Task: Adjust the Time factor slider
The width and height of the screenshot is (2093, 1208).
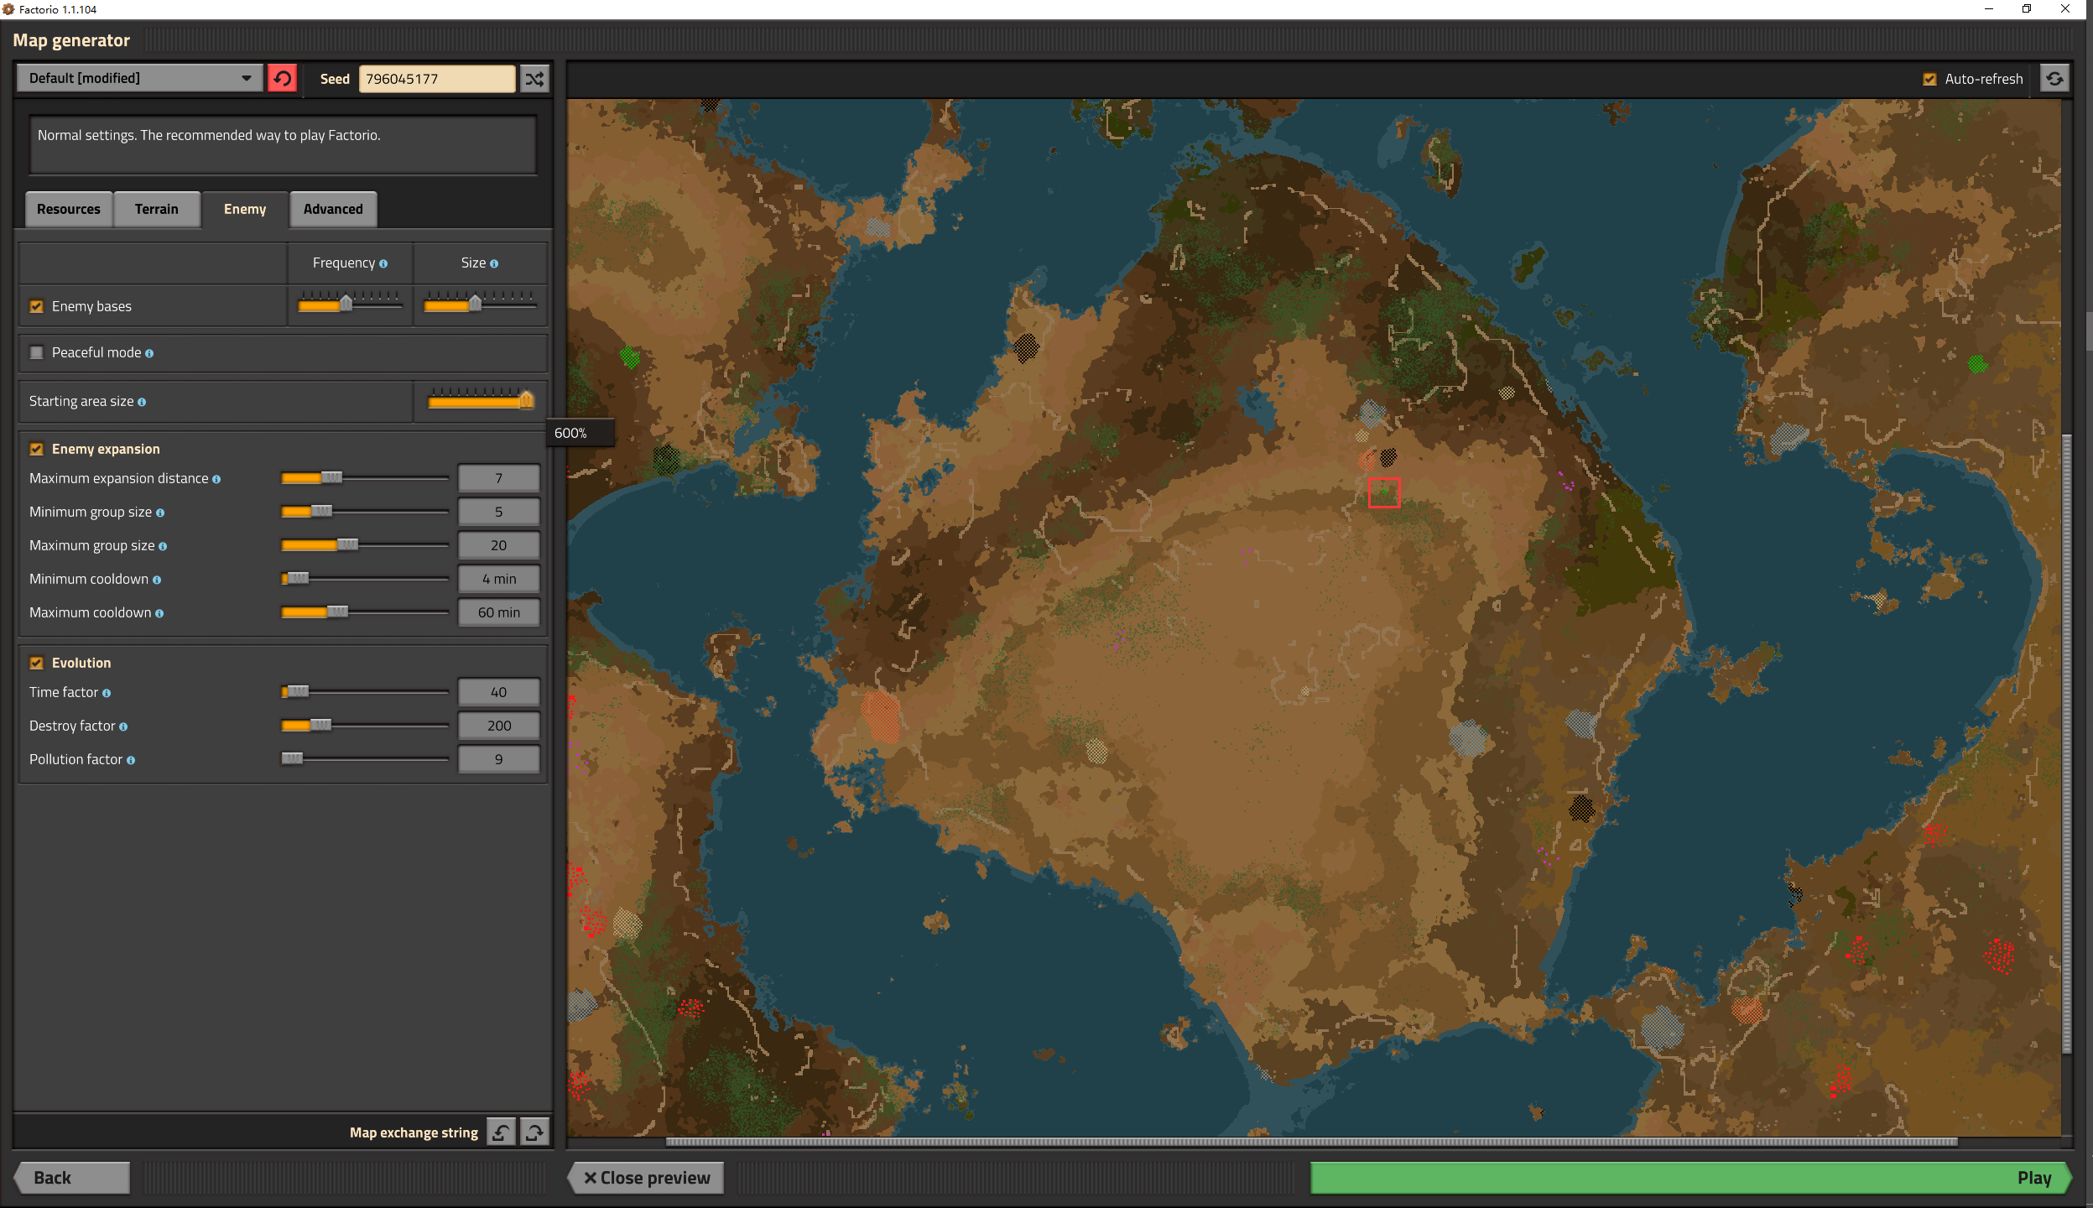Action: point(365,692)
